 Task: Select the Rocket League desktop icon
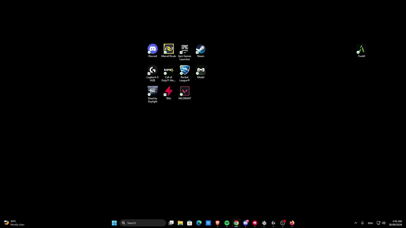pyautogui.click(x=185, y=73)
